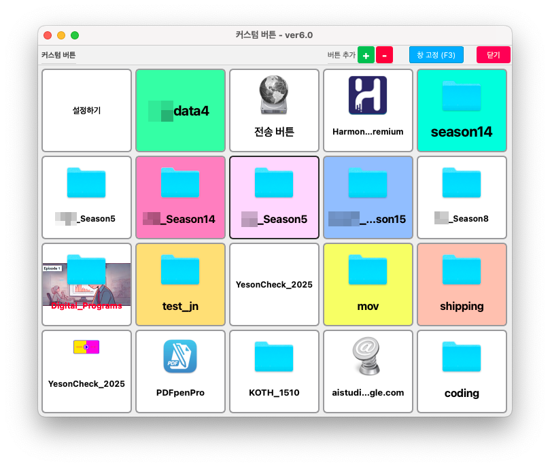Open the aistudi...gle.com web shortcut icon

pyautogui.click(x=366, y=356)
